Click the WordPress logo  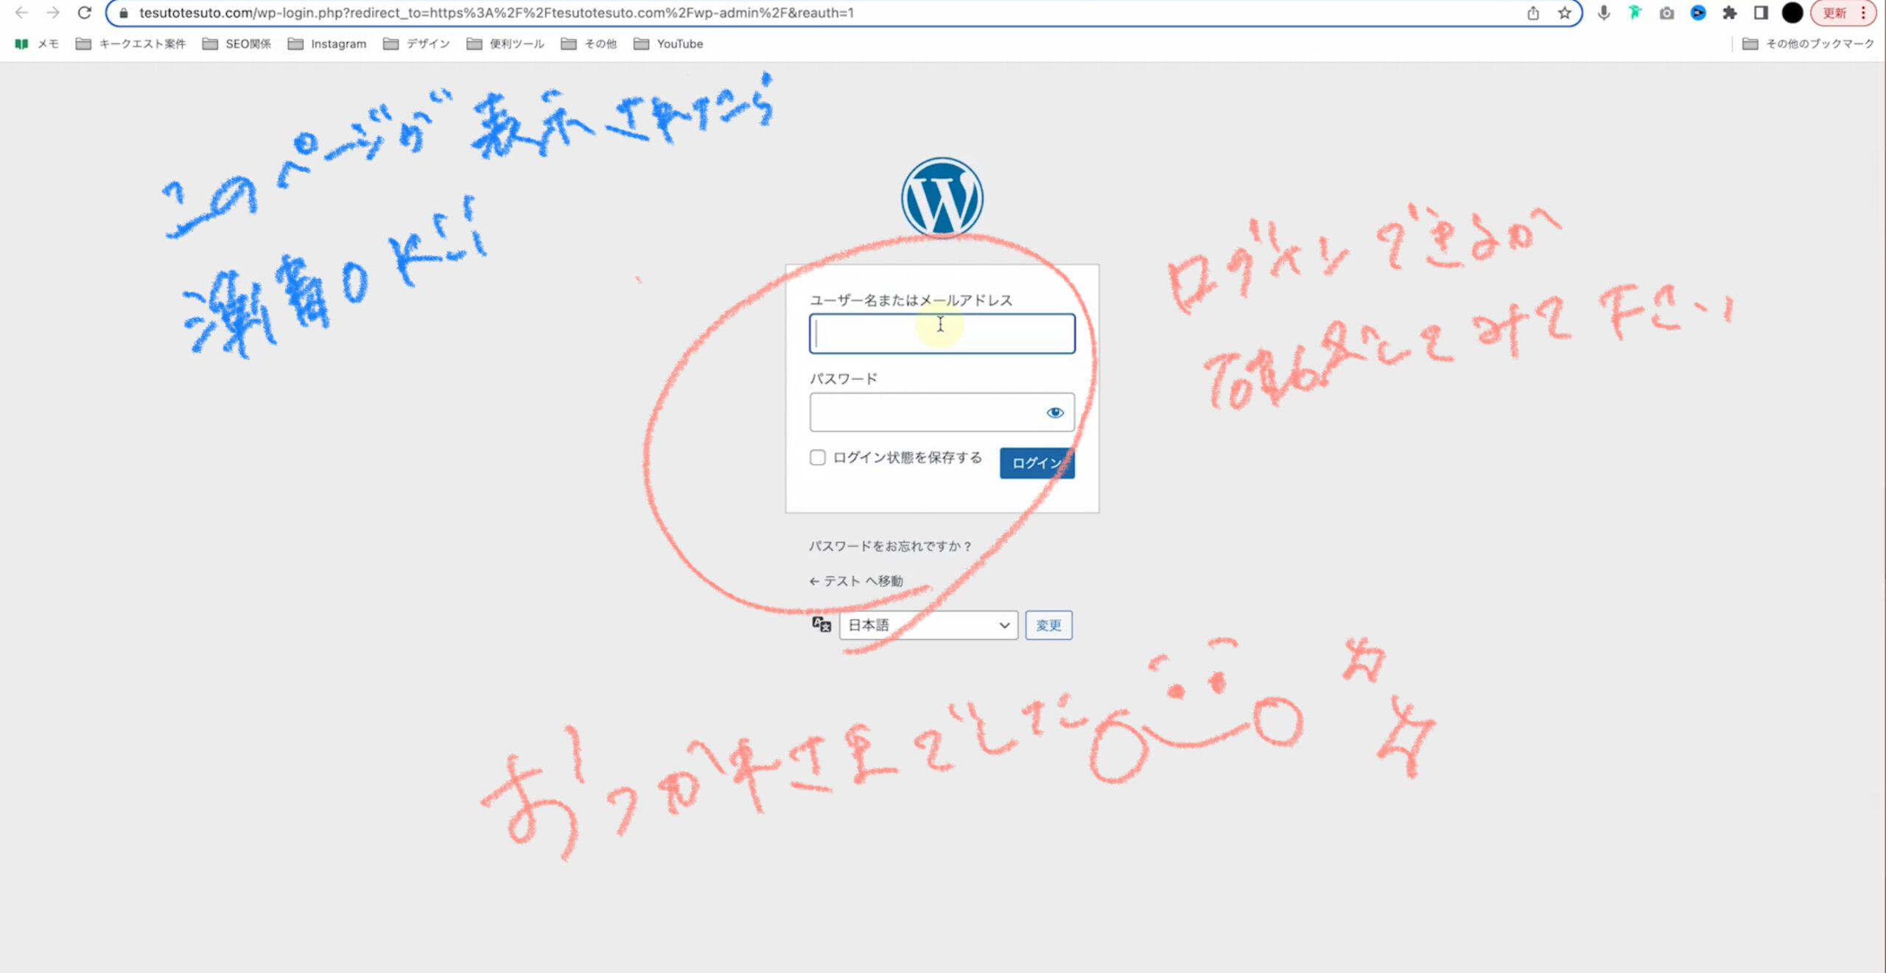click(942, 197)
